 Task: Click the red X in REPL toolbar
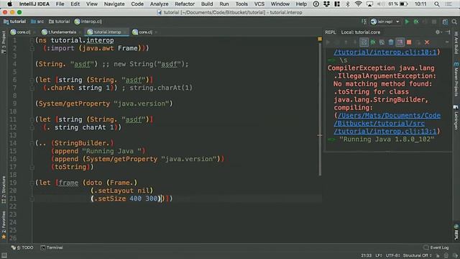tap(427, 42)
